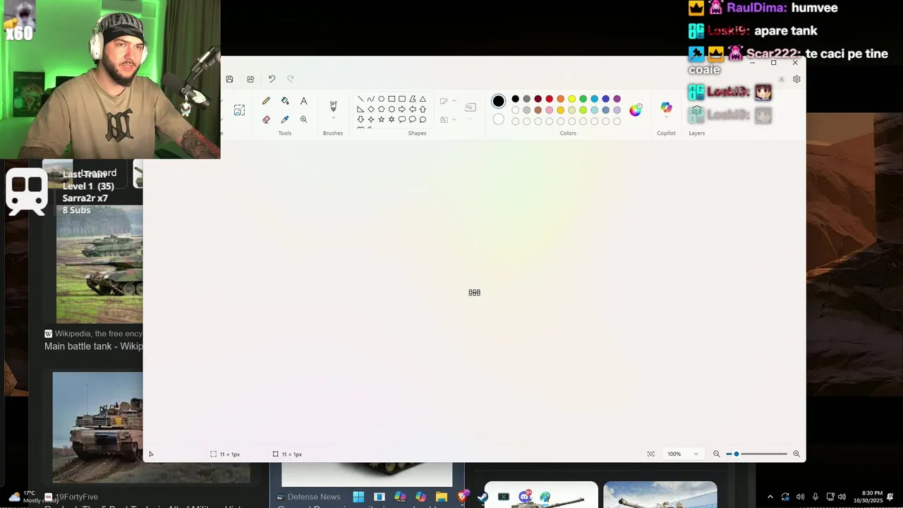Screen dimensions: 903x508
Task: Choose the Five-point star shape
Action: tap(381, 119)
